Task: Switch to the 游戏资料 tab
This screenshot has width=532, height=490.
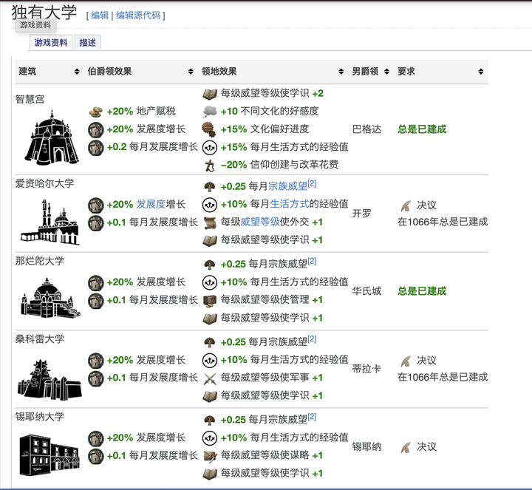Action: click(51, 42)
